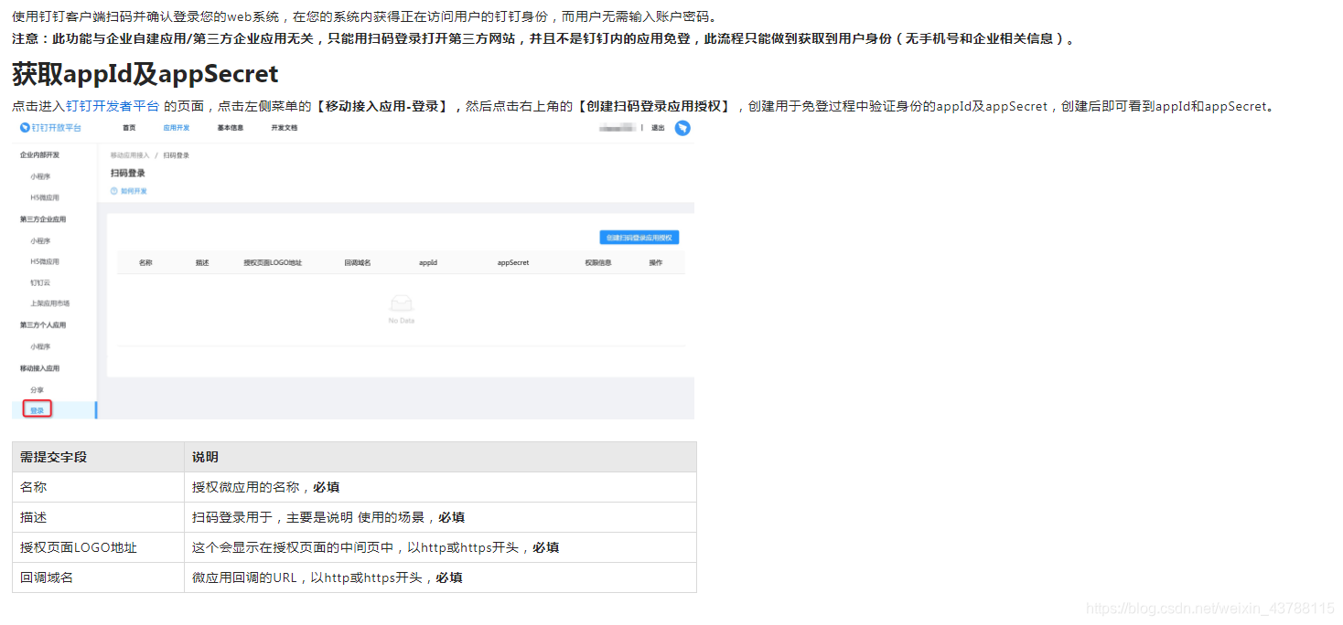Click 移动应用接入 in the breadcrumb
The width and height of the screenshot is (1343, 625).
(130, 156)
